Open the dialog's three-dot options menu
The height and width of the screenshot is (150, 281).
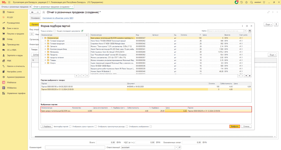(x=242, y=26)
